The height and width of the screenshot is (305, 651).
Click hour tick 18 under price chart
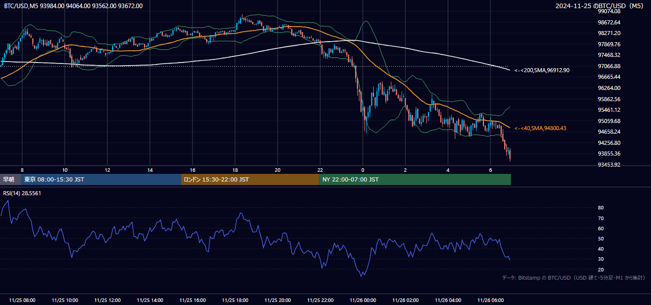[x=235, y=170]
